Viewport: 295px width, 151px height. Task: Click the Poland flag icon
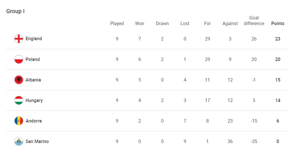pos(19,59)
